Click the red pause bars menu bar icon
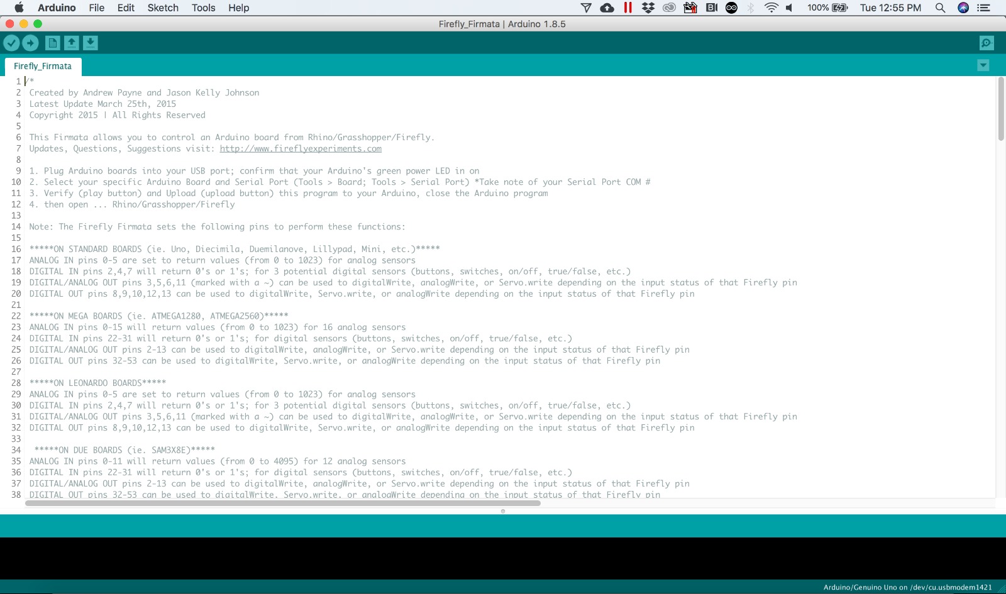The width and height of the screenshot is (1006, 594). click(627, 8)
